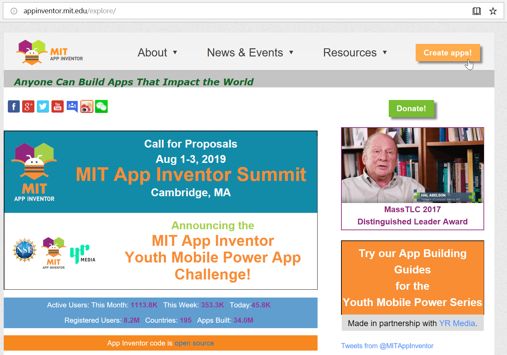Screen dimensions: 507x355
Task: Open the App Building Guides orange box
Action: [x=413, y=278]
